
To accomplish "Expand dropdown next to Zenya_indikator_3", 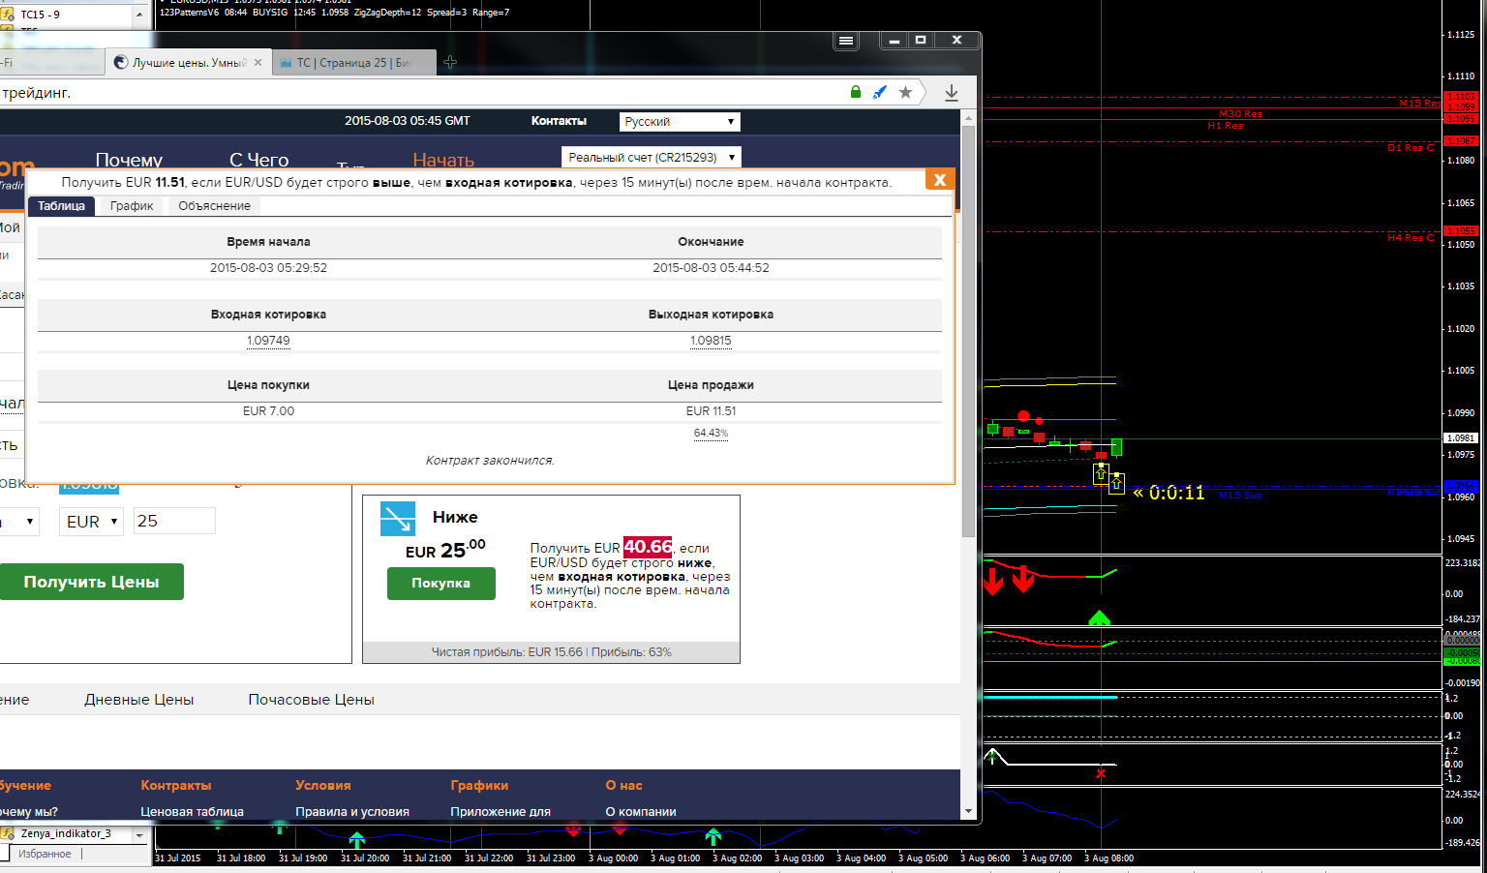I will [140, 834].
